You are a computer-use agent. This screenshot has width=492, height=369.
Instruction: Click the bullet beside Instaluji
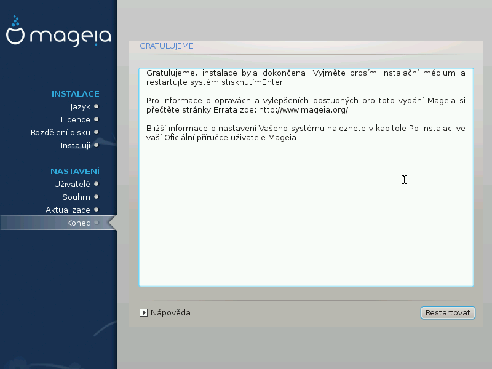97,145
